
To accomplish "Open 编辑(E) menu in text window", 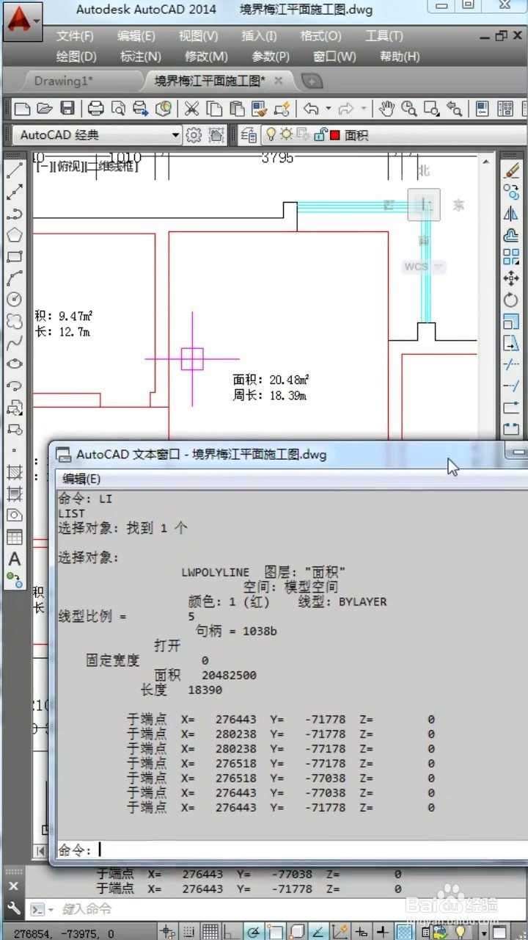I will [81, 479].
